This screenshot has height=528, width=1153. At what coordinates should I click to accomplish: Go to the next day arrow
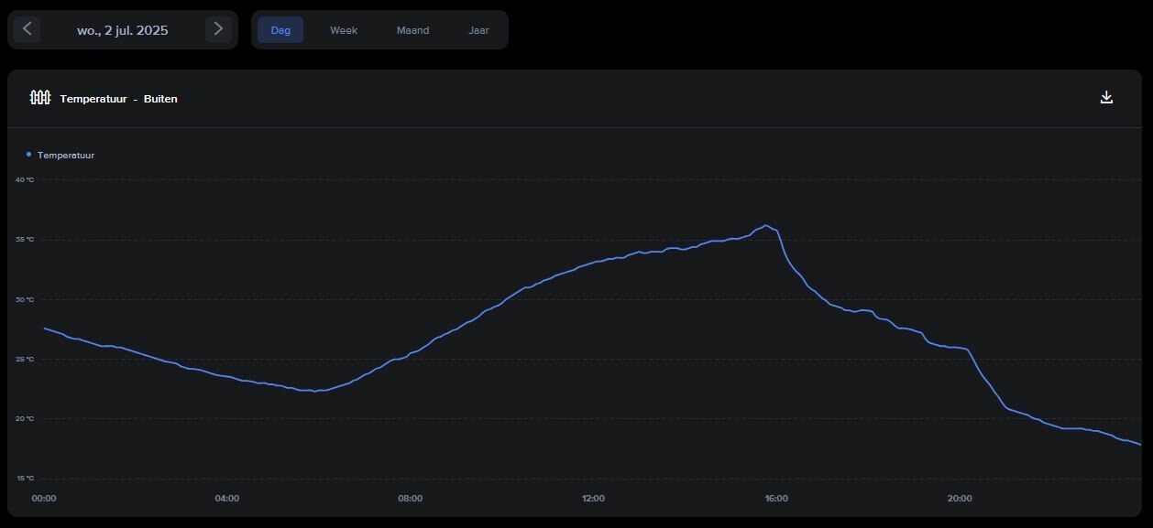[218, 29]
